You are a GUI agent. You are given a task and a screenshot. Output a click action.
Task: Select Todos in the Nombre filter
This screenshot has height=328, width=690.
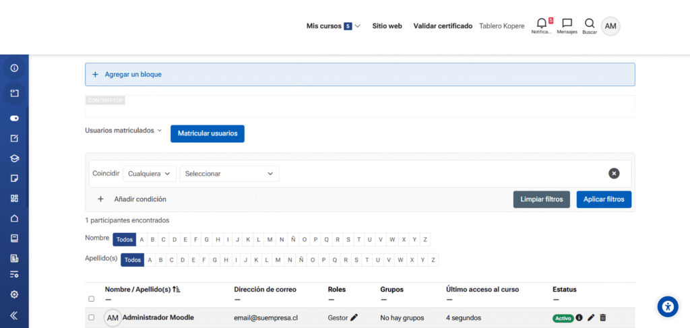pyautogui.click(x=125, y=240)
